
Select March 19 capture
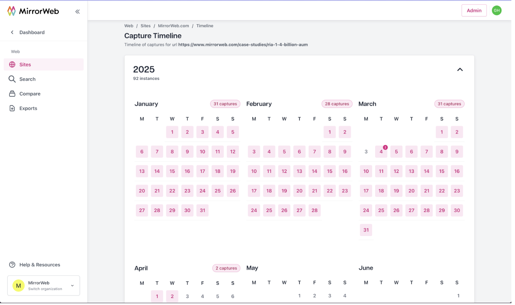(396, 191)
